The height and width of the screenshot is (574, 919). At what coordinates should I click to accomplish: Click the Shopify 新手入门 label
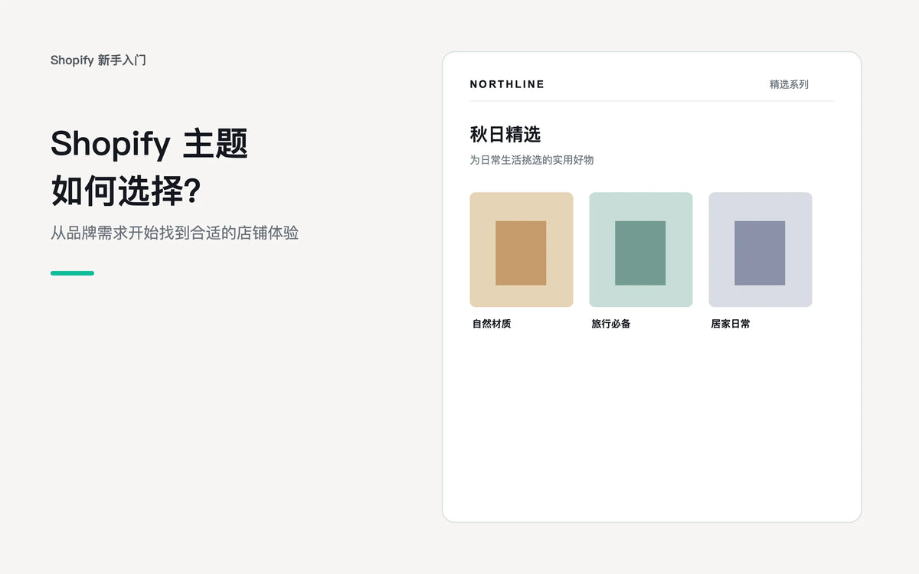click(98, 60)
